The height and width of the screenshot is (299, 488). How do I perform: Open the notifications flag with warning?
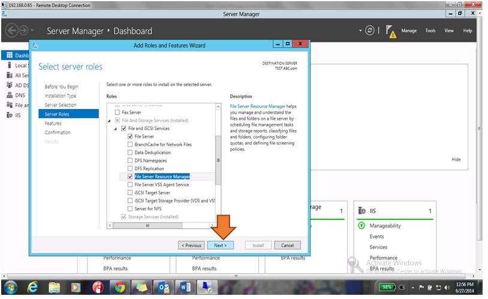click(391, 31)
